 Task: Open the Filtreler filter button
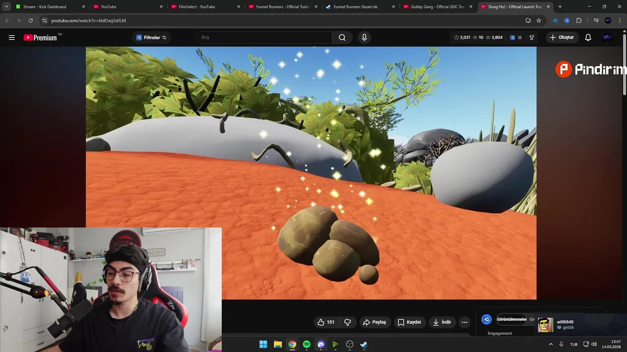[151, 38]
